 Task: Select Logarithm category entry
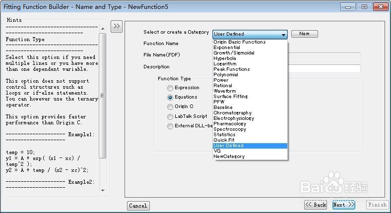pos(250,64)
